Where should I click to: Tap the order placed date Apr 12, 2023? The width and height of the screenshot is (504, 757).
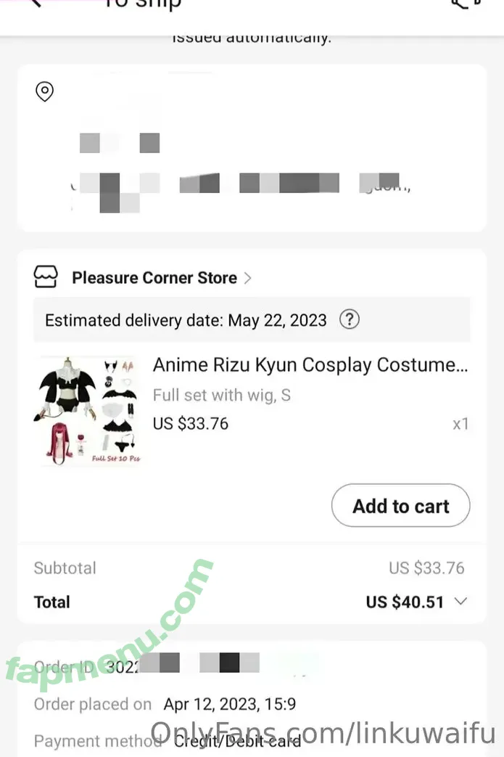click(x=229, y=704)
